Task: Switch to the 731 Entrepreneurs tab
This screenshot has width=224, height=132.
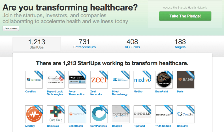Action: coord(84,44)
